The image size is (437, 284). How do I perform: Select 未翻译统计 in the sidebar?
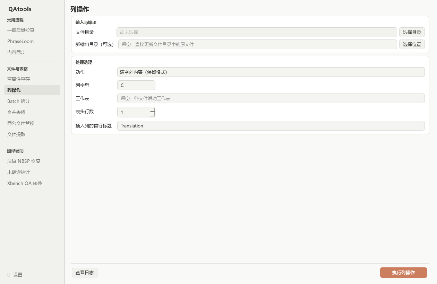[x=32, y=172]
